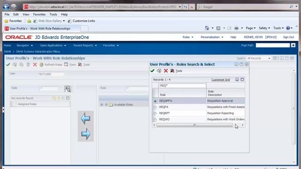Click SAHA Systems Administration Menu breadcrumb
Viewport: 301px width, 169px height.
pyautogui.click(x=38, y=52)
